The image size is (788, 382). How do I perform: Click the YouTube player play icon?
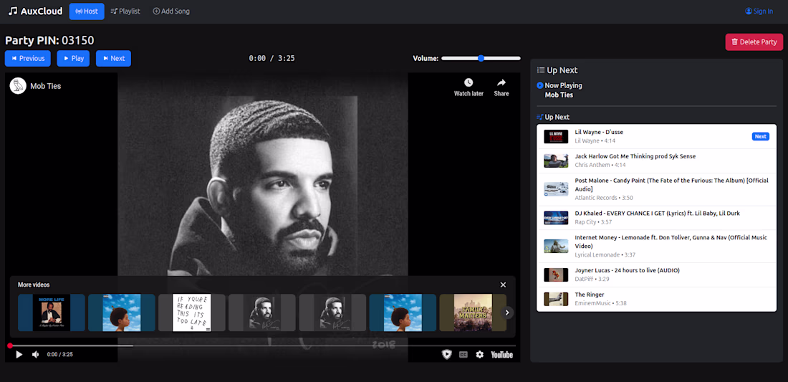(x=19, y=354)
